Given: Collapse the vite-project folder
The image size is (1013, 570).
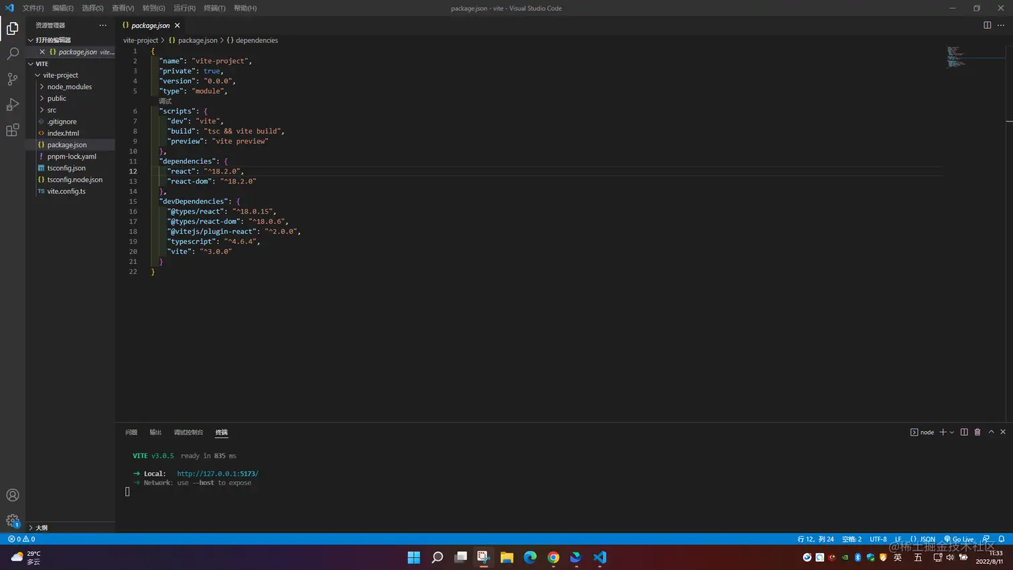Looking at the screenshot, I should [70, 75].
